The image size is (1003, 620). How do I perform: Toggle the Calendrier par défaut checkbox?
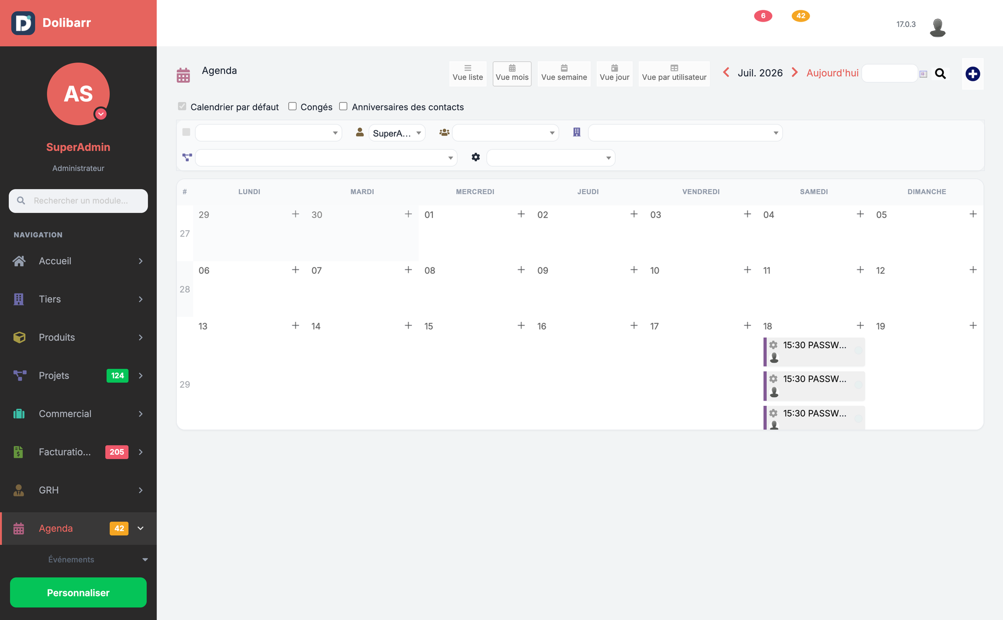182,106
